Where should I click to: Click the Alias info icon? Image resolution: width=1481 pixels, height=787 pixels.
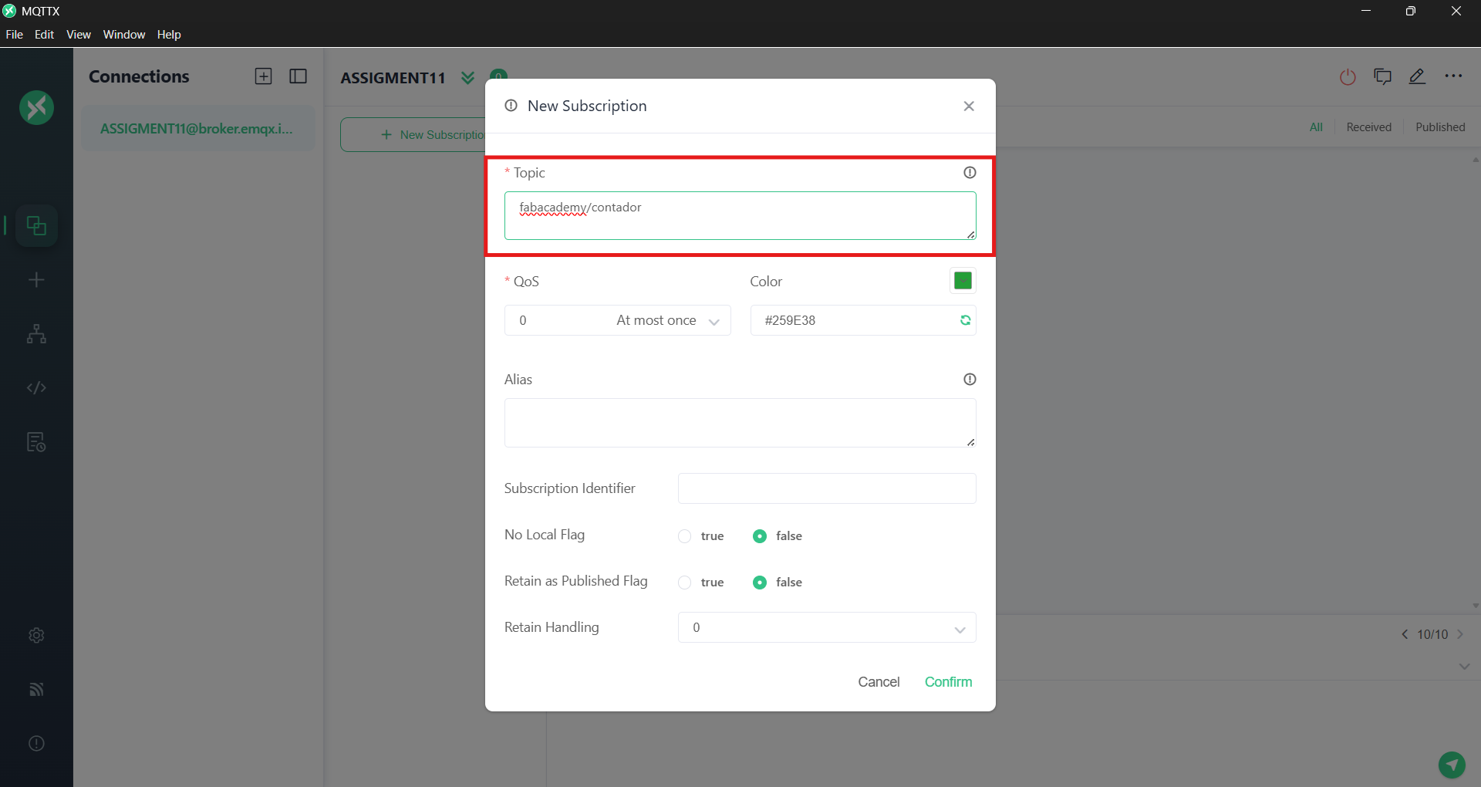click(x=970, y=380)
